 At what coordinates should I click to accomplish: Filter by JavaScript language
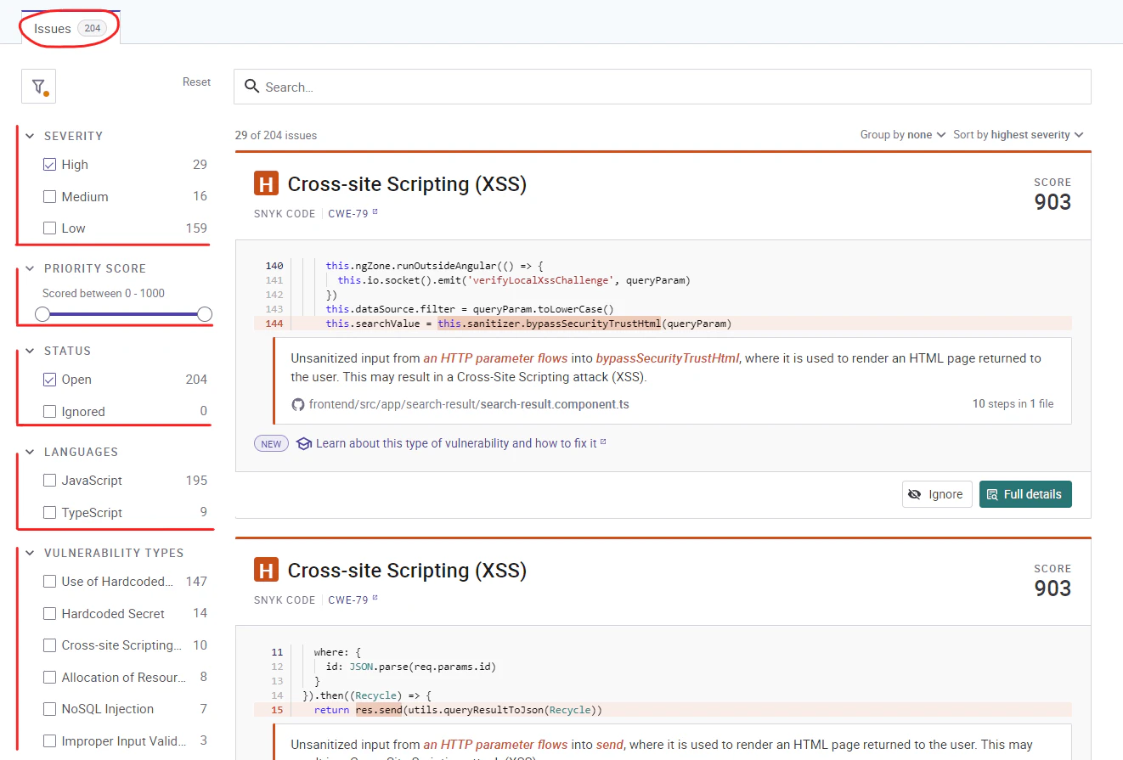tap(49, 481)
